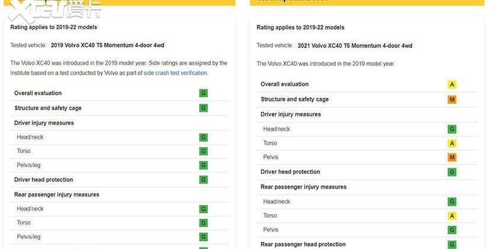The image size is (489, 249).
Task: Click the left Overall evaluation G rating badge
Action: pos(203,93)
